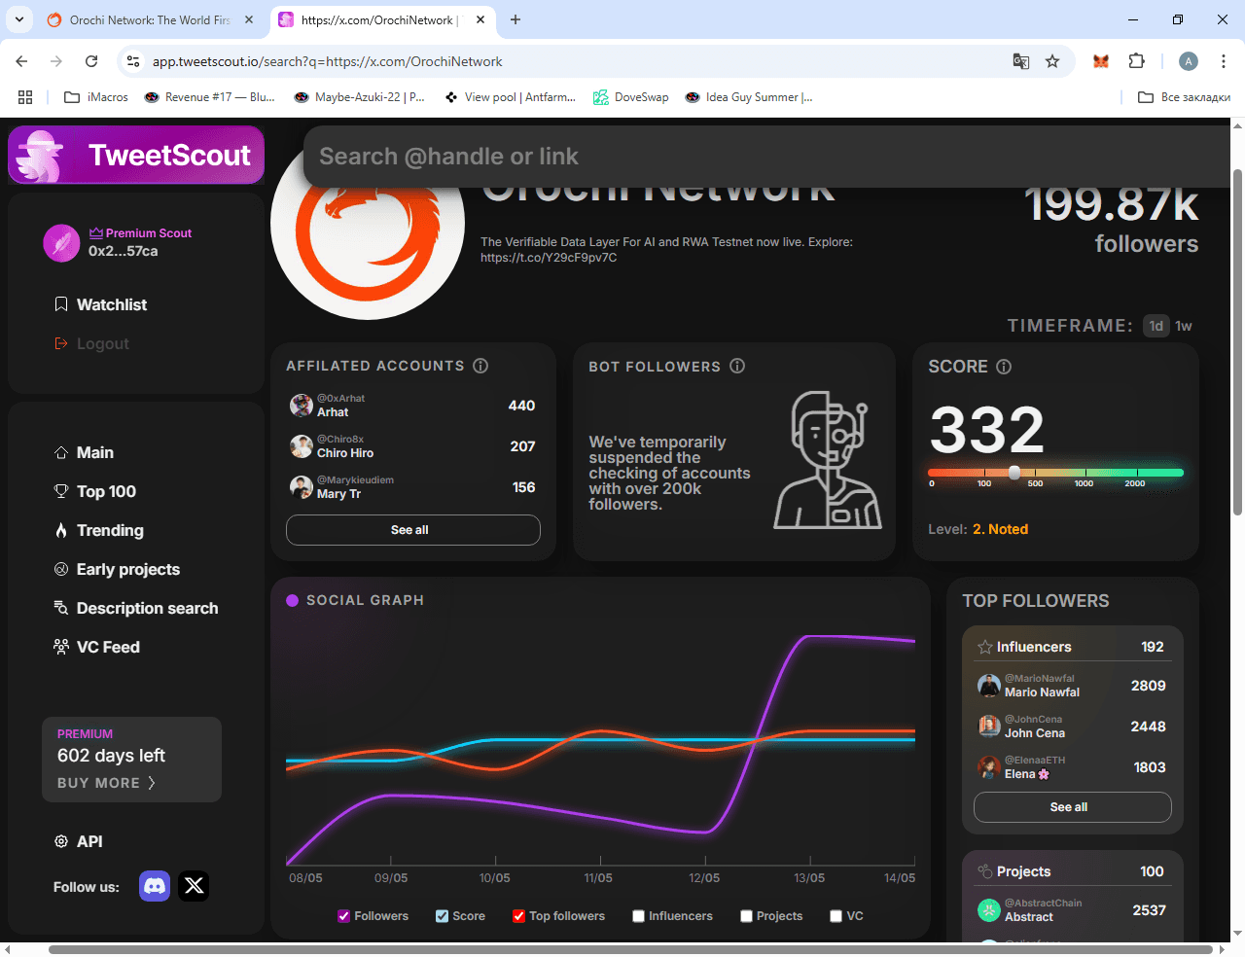1245x957 pixels.
Task: Click the Affiliated Accounts info icon
Action: [480, 366]
